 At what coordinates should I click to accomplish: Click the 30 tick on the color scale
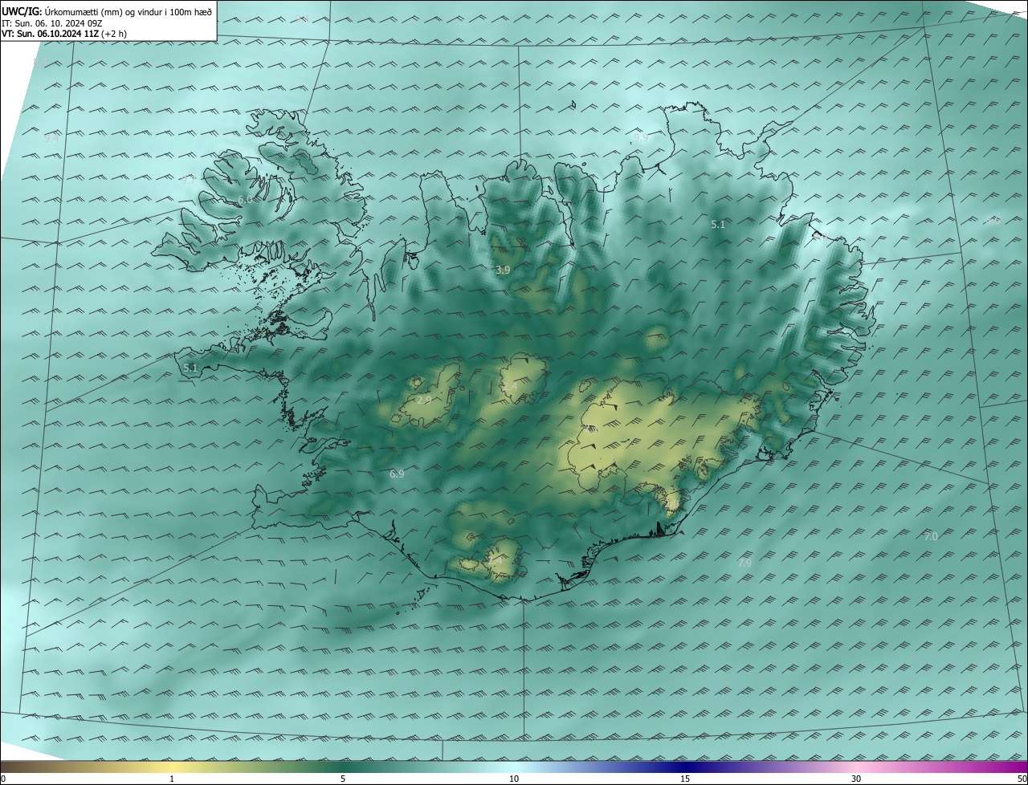856,779
